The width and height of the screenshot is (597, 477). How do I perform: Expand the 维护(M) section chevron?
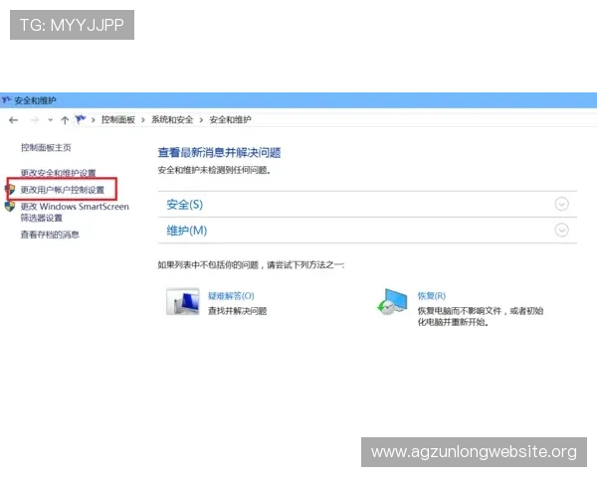[x=561, y=231]
